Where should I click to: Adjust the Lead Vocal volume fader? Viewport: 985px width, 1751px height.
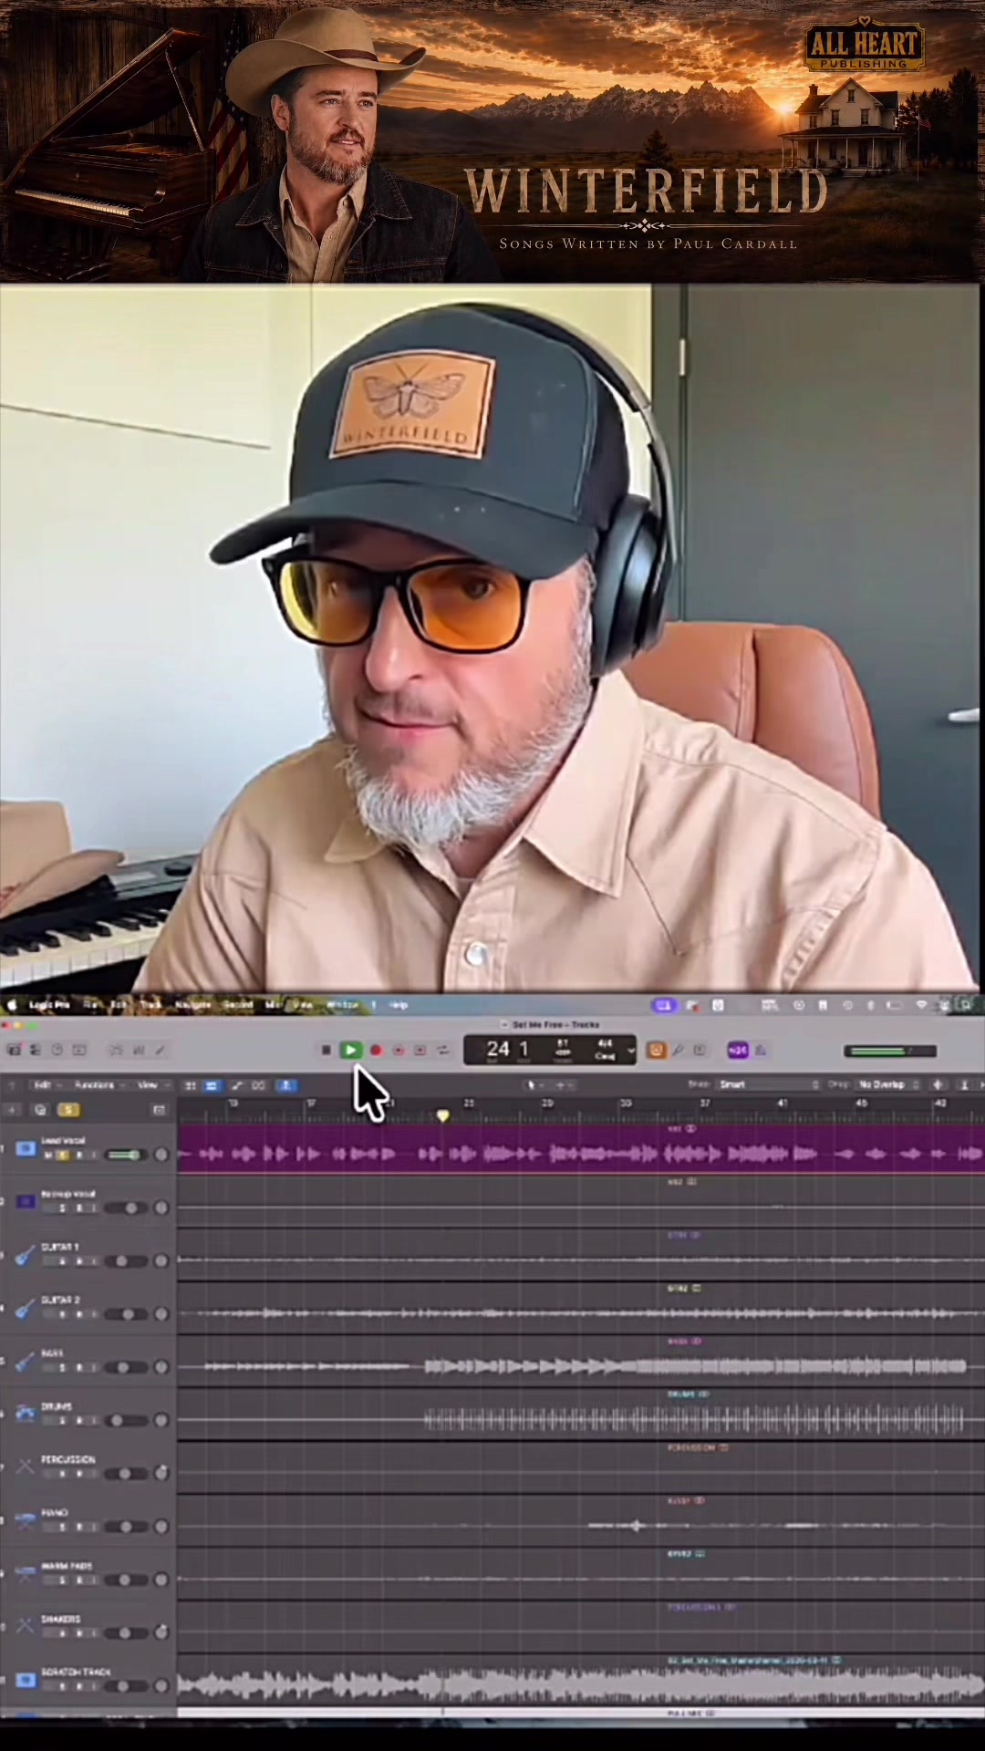125,1155
